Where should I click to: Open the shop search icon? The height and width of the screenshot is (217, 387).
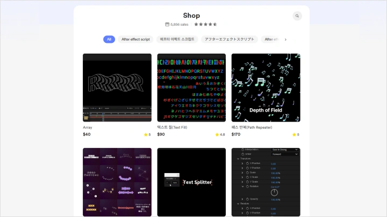(x=297, y=16)
